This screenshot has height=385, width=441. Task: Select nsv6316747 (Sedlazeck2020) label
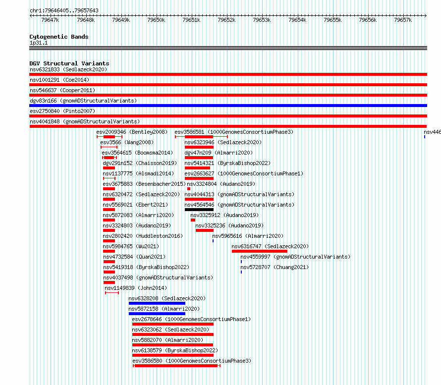point(270,246)
